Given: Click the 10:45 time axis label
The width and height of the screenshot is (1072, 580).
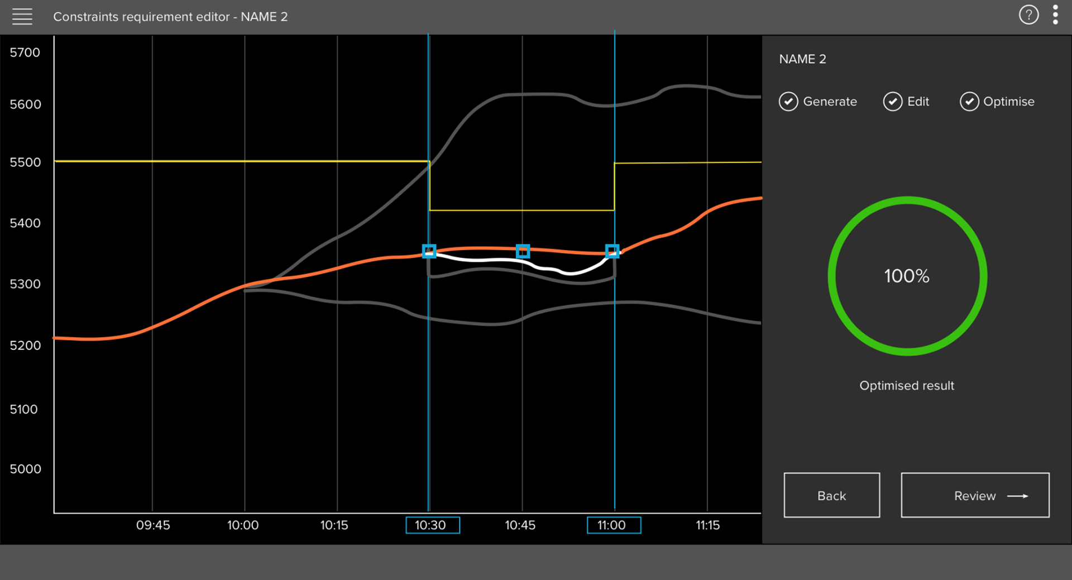Looking at the screenshot, I should coord(520,525).
